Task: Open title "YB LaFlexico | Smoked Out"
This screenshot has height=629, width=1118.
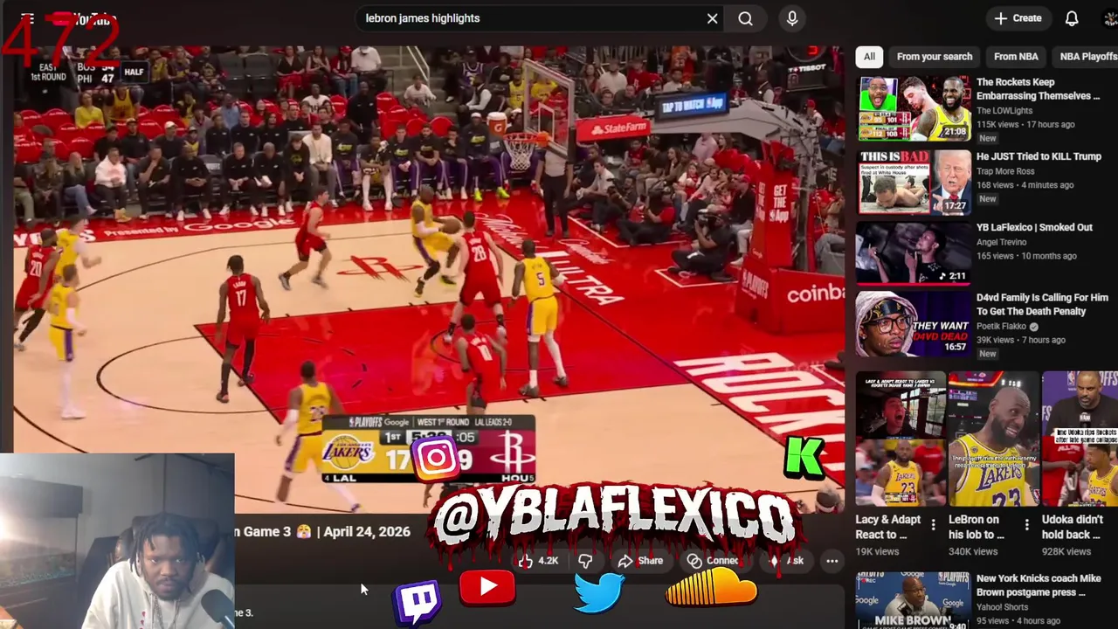Action: click(x=1034, y=227)
